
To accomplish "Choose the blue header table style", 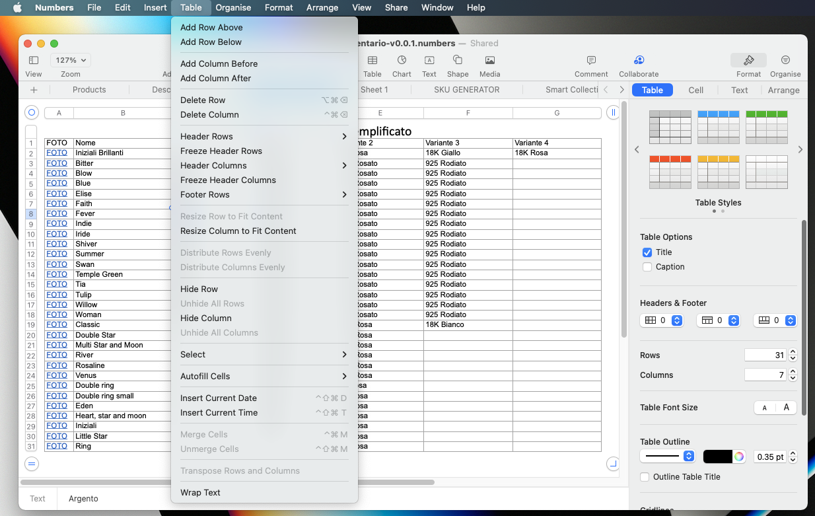I will coord(719,127).
